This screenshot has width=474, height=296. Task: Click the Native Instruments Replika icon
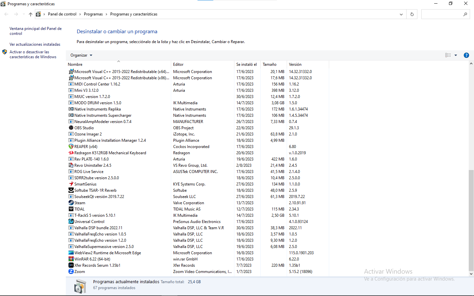click(71, 109)
